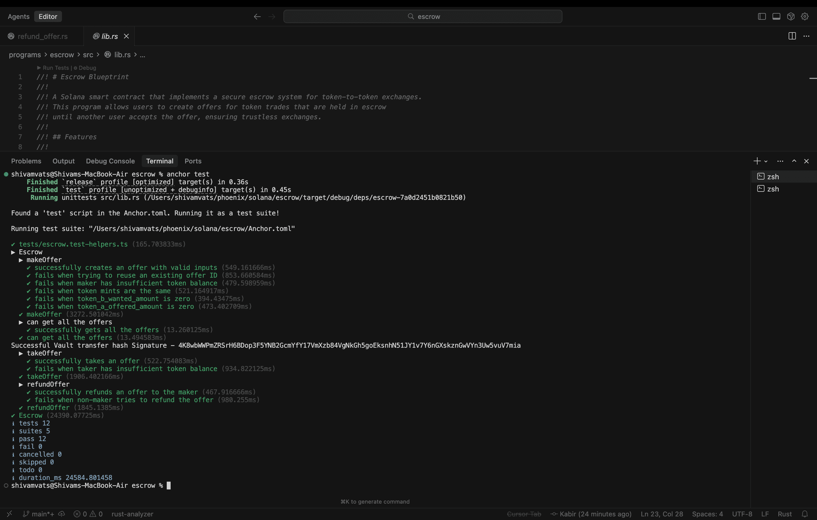
Task: Go back with the left arrow
Action: [x=257, y=16]
